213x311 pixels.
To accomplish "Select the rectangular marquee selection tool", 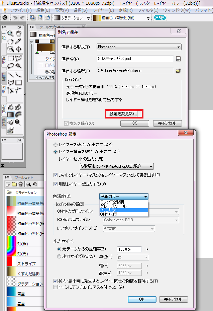I will tap(11, 58).
